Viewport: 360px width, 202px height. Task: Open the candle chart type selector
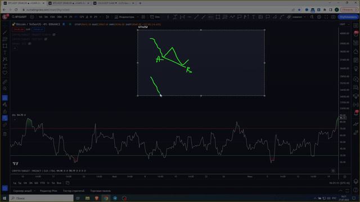(x=107, y=17)
